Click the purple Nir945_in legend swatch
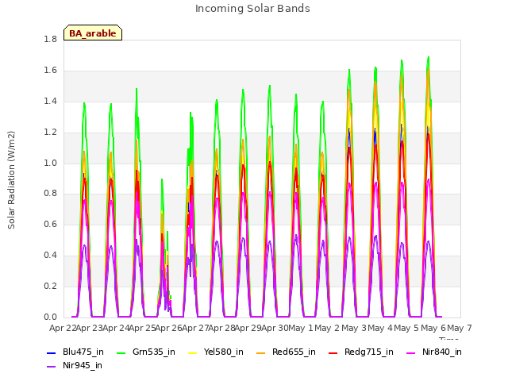508x381 pixels. 52,367
